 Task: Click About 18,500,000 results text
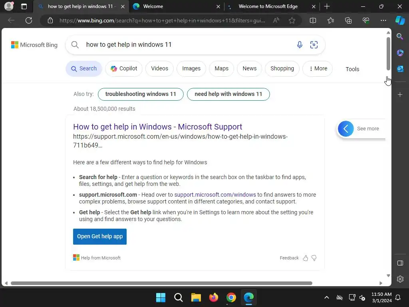pyautogui.click(x=104, y=109)
